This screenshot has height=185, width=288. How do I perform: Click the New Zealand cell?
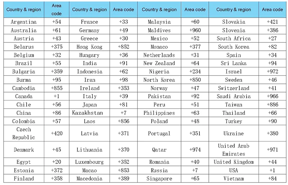coord(159,63)
